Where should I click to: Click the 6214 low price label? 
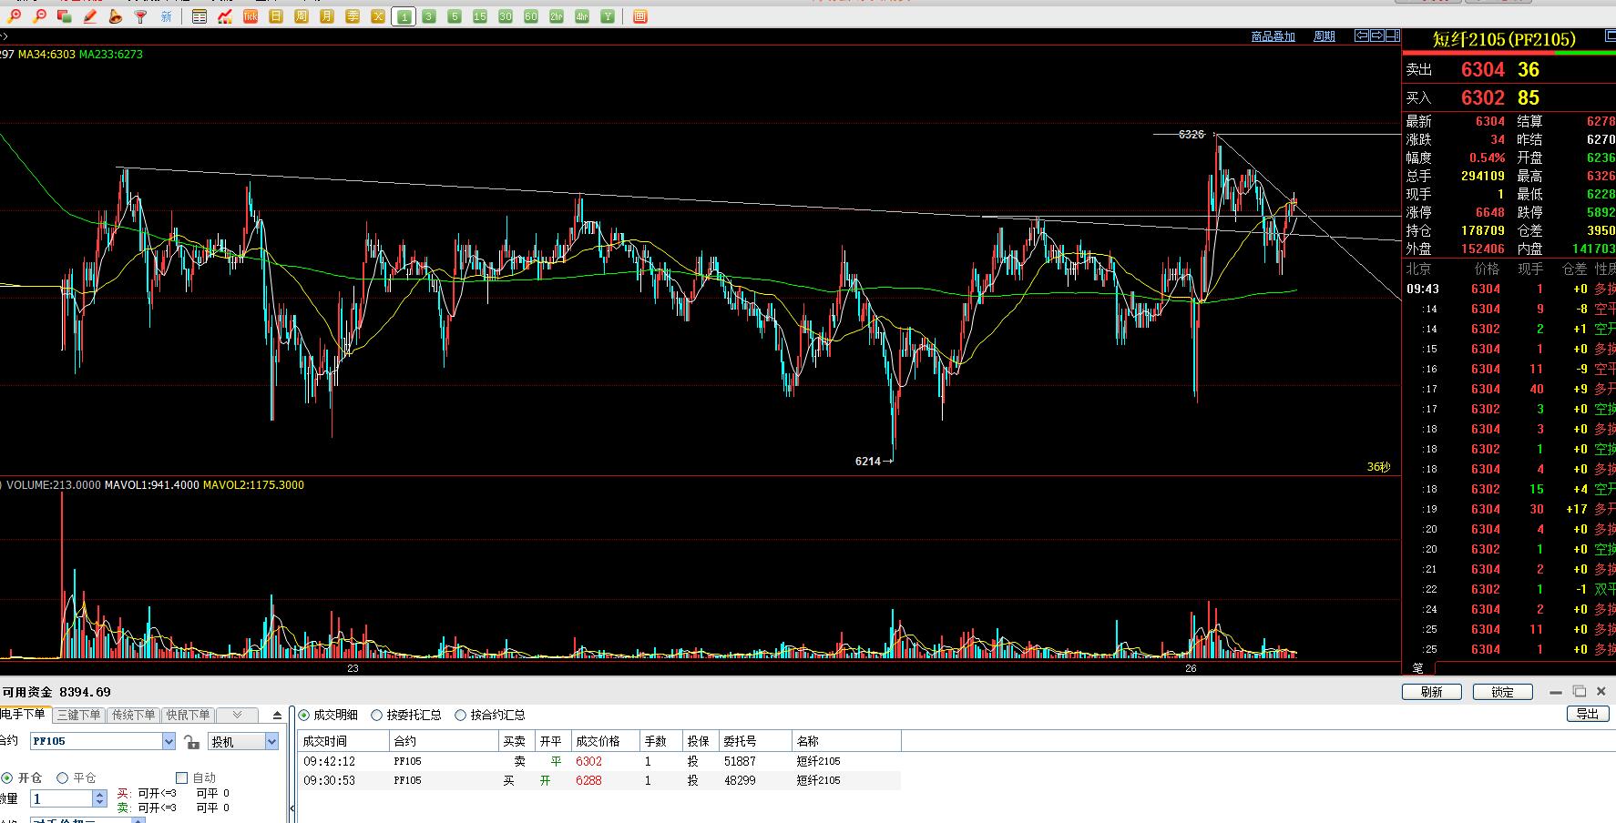click(868, 462)
